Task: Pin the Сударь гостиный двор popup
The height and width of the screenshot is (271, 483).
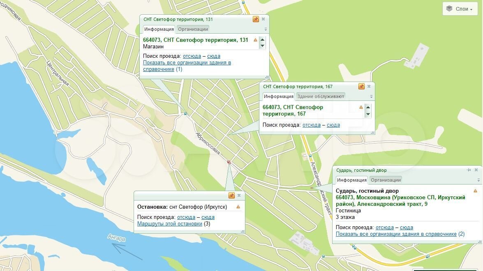Action: pos(469,170)
